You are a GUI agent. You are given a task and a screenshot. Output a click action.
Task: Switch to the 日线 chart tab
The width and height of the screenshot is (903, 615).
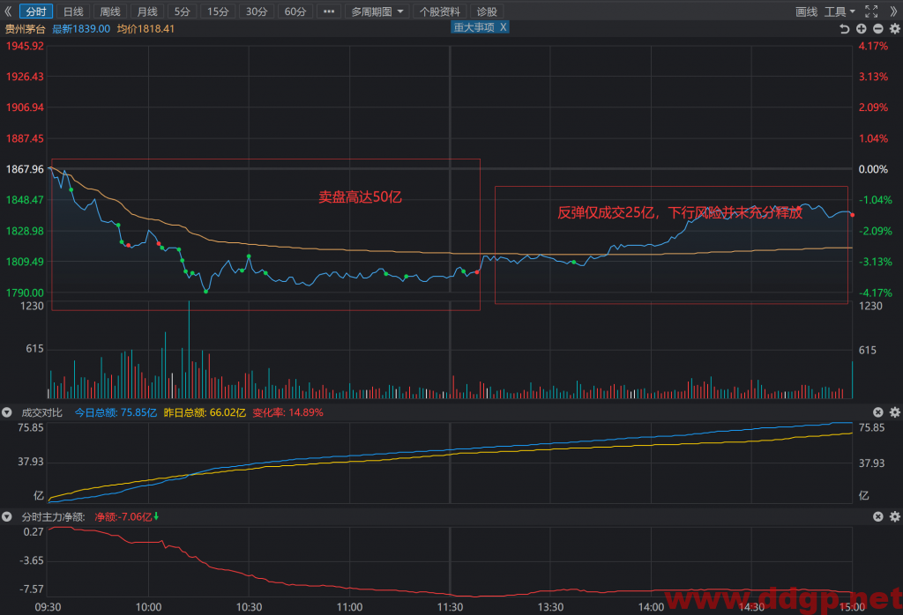73,11
